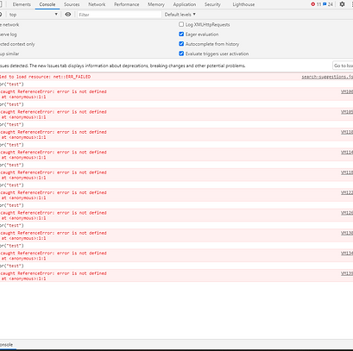Screen dimensions: 353x351
Task: Open the VM126 source link
Action: (x=347, y=213)
